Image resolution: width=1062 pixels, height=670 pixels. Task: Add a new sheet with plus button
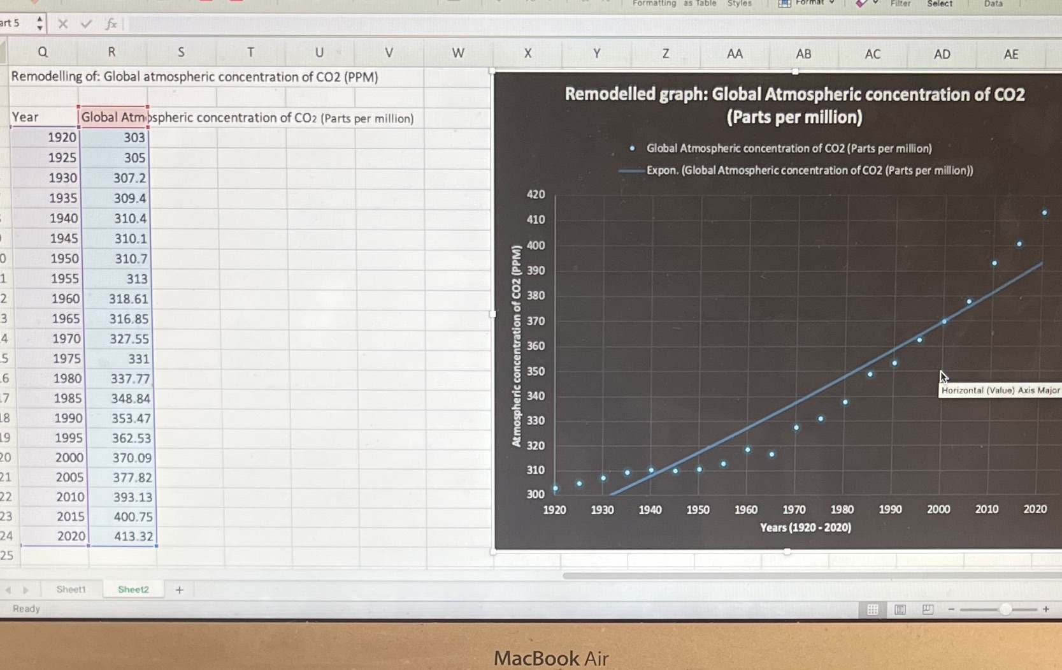[x=180, y=590]
